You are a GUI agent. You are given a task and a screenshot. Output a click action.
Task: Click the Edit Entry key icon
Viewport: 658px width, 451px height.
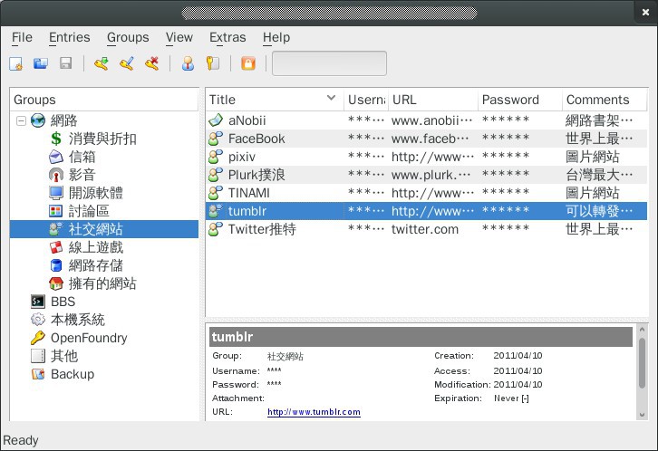[126, 63]
